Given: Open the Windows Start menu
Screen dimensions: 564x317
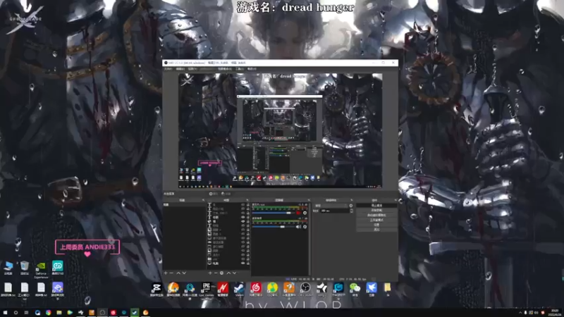Looking at the screenshot, I should tap(5, 313).
